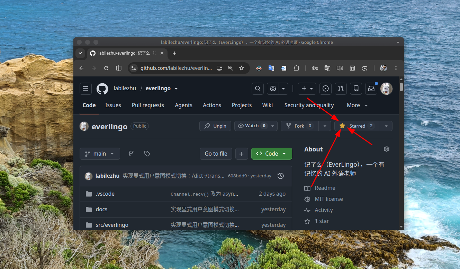The image size is (460, 269).
Task: View tags icon next to branches
Action: tap(147, 154)
